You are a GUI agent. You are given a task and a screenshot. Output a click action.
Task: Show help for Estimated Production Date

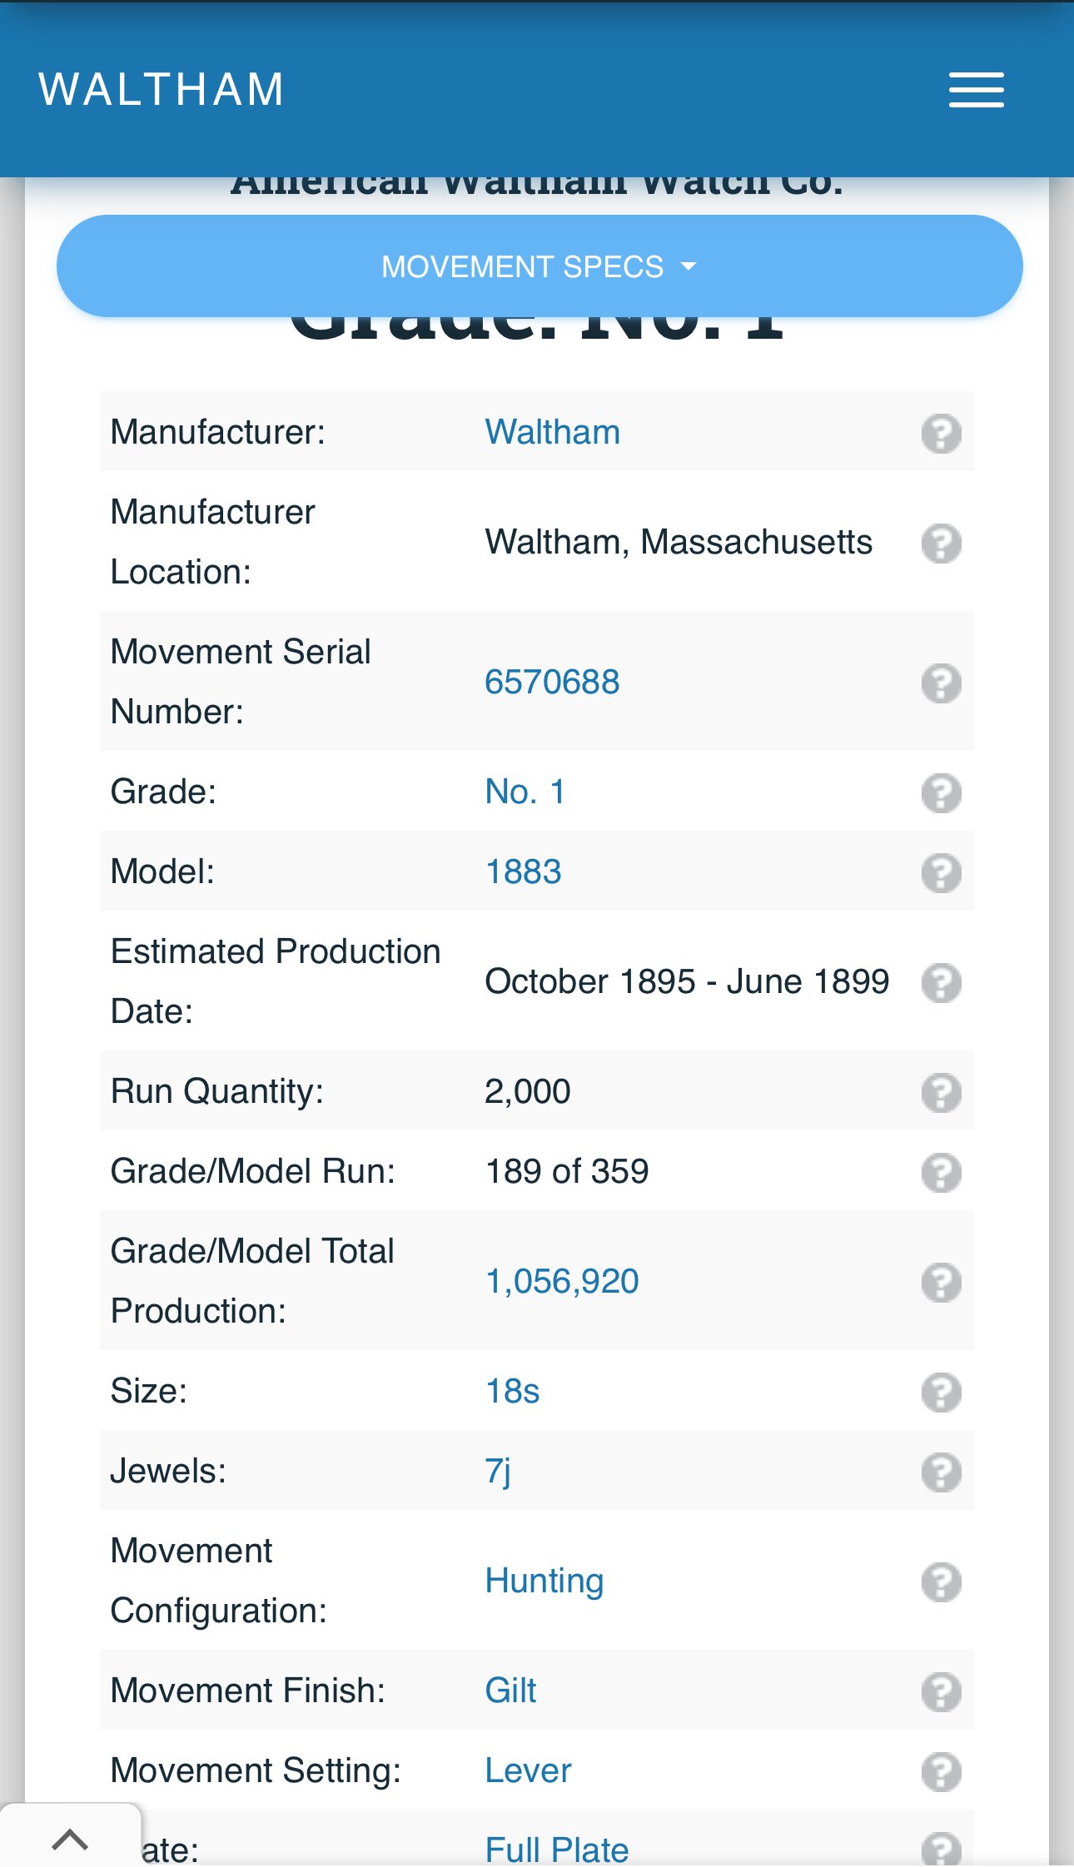click(x=941, y=983)
